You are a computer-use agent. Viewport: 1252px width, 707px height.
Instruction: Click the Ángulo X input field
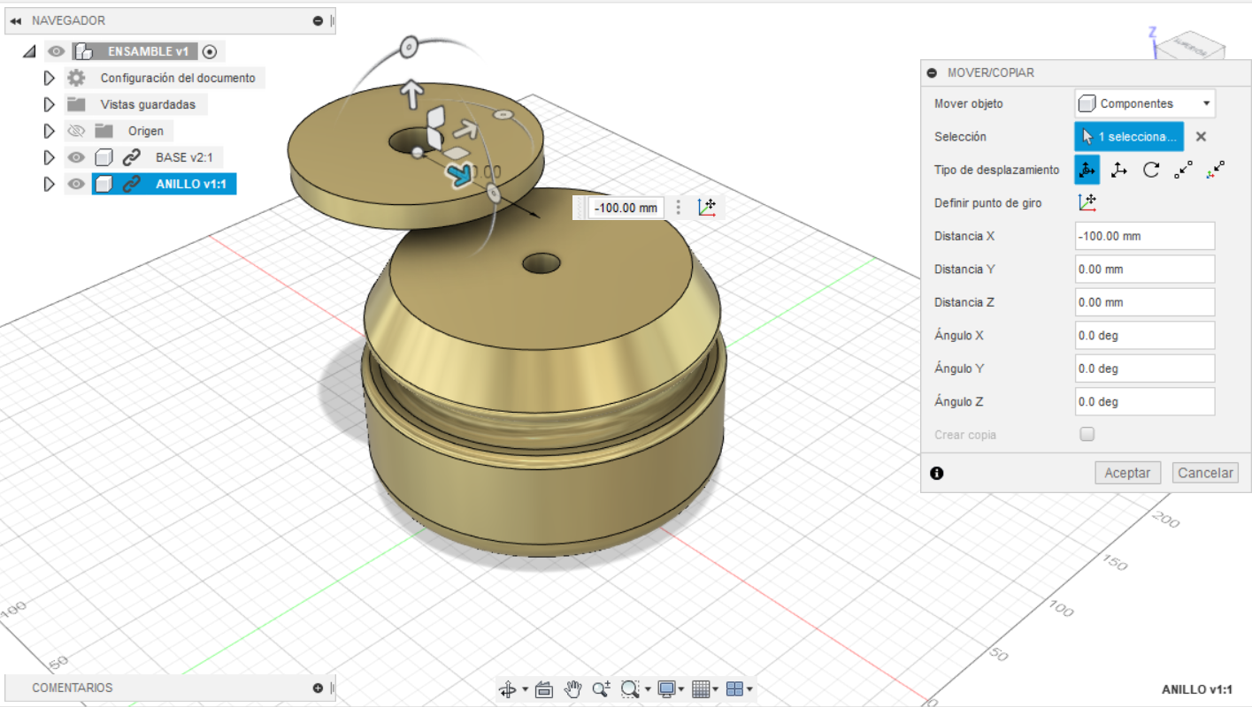(x=1145, y=336)
